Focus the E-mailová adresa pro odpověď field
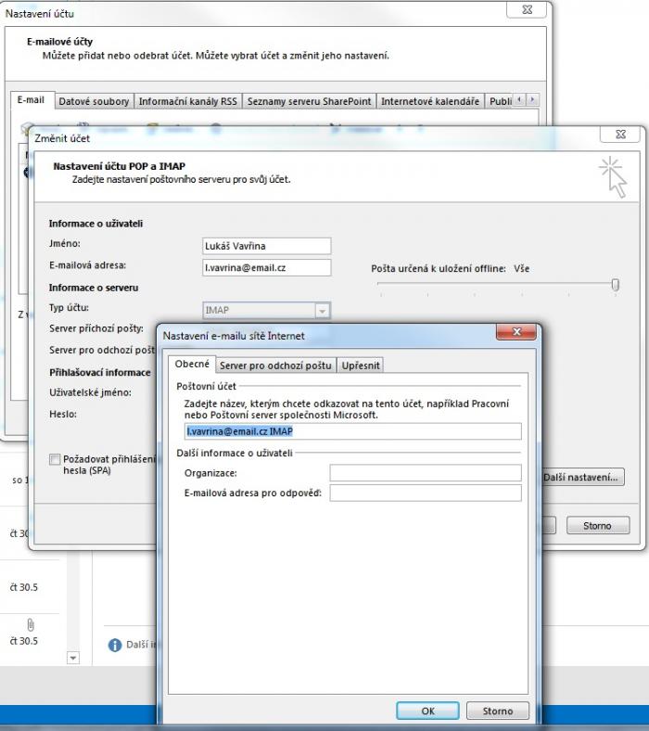The width and height of the screenshot is (649, 731). pos(425,493)
